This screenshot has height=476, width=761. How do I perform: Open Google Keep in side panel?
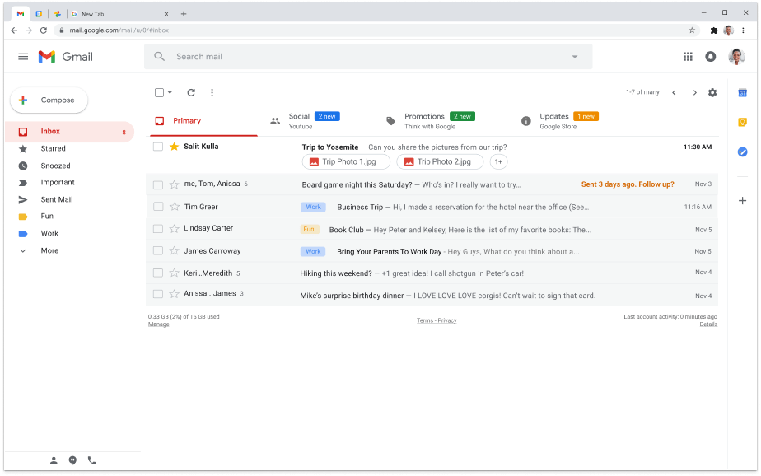(742, 123)
